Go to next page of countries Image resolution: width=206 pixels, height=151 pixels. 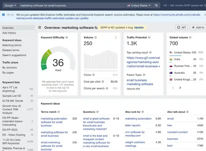tap(180, 88)
